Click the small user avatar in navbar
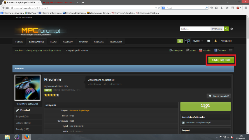This screenshot has width=249, height=140. [187, 41]
